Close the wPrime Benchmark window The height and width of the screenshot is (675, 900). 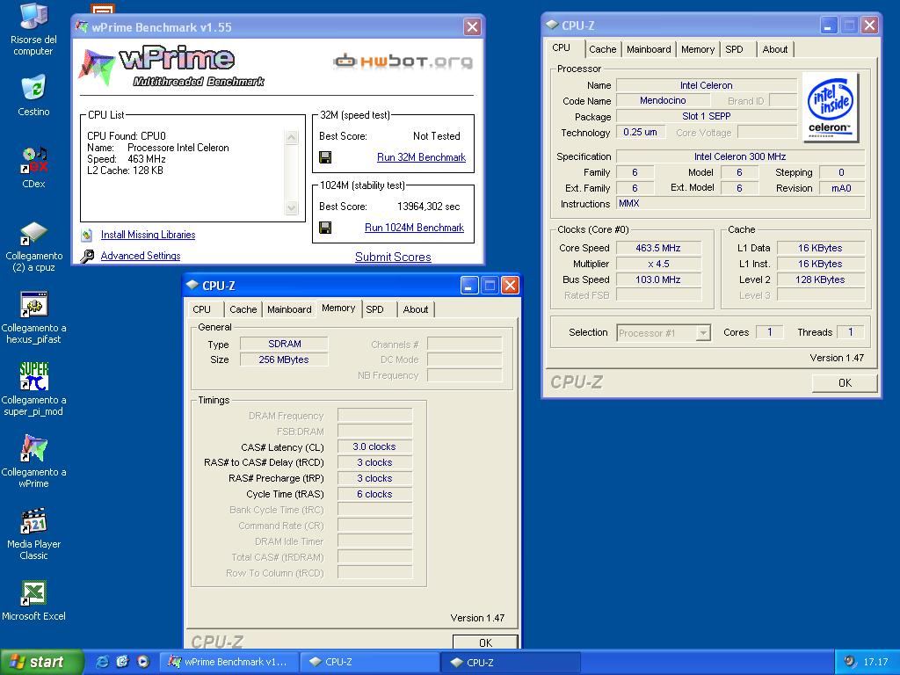click(x=472, y=27)
